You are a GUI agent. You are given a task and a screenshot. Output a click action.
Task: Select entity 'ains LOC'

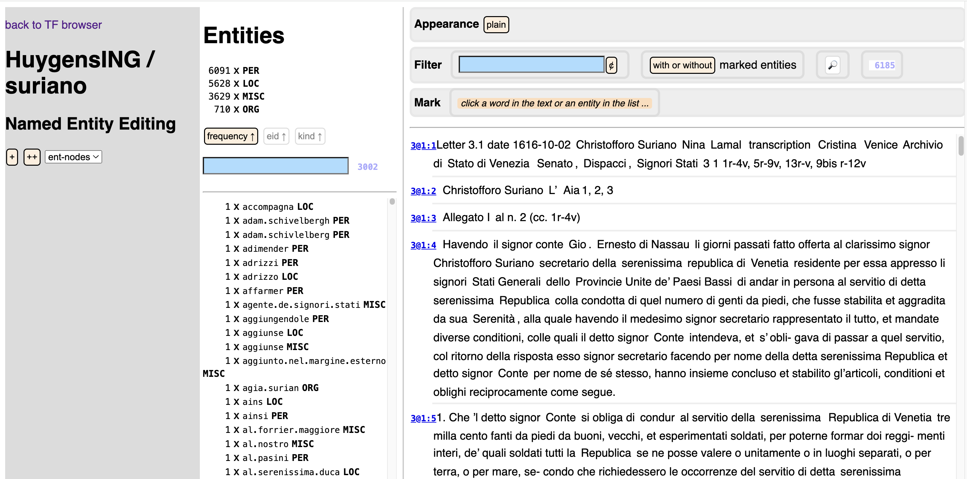[254, 402]
